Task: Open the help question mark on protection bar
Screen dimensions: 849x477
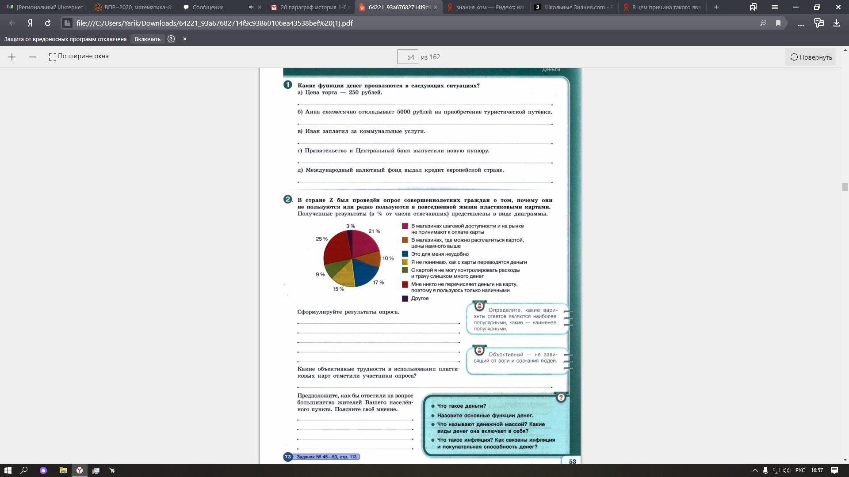Action: point(171,39)
